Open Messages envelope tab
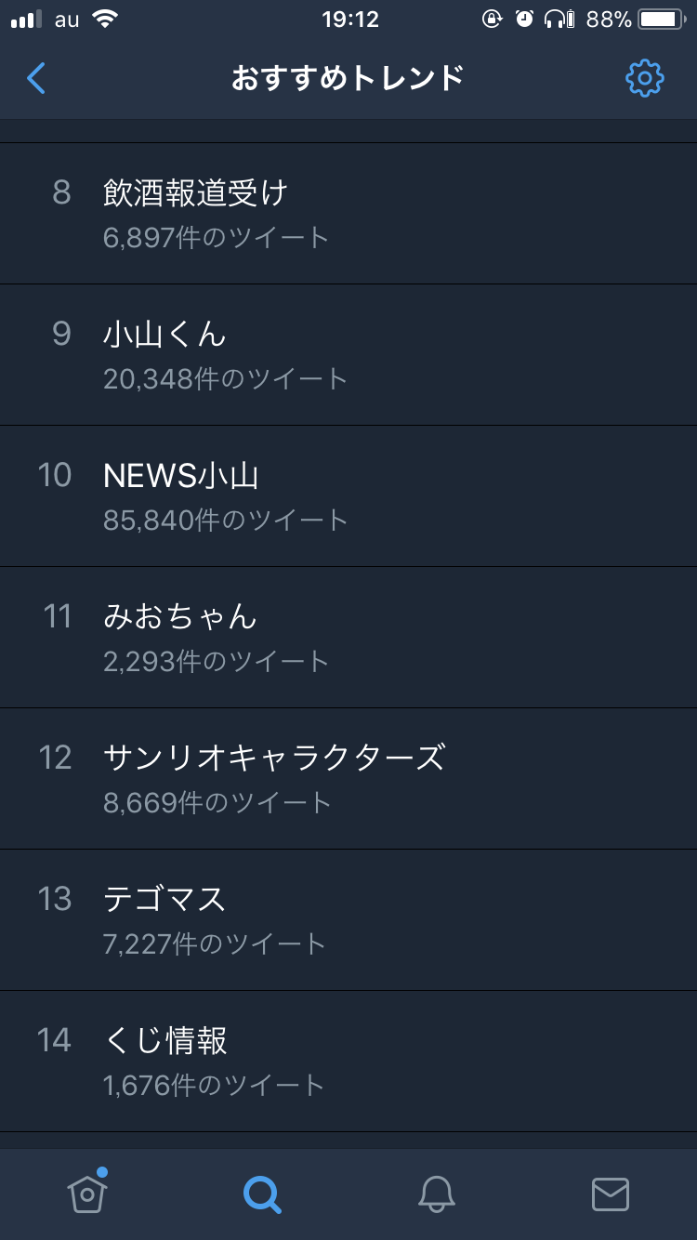697x1240 pixels. click(610, 1194)
